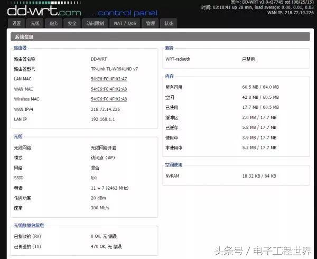
Task: Click the 访问点 (AP) mode value
Action: point(103,158)
